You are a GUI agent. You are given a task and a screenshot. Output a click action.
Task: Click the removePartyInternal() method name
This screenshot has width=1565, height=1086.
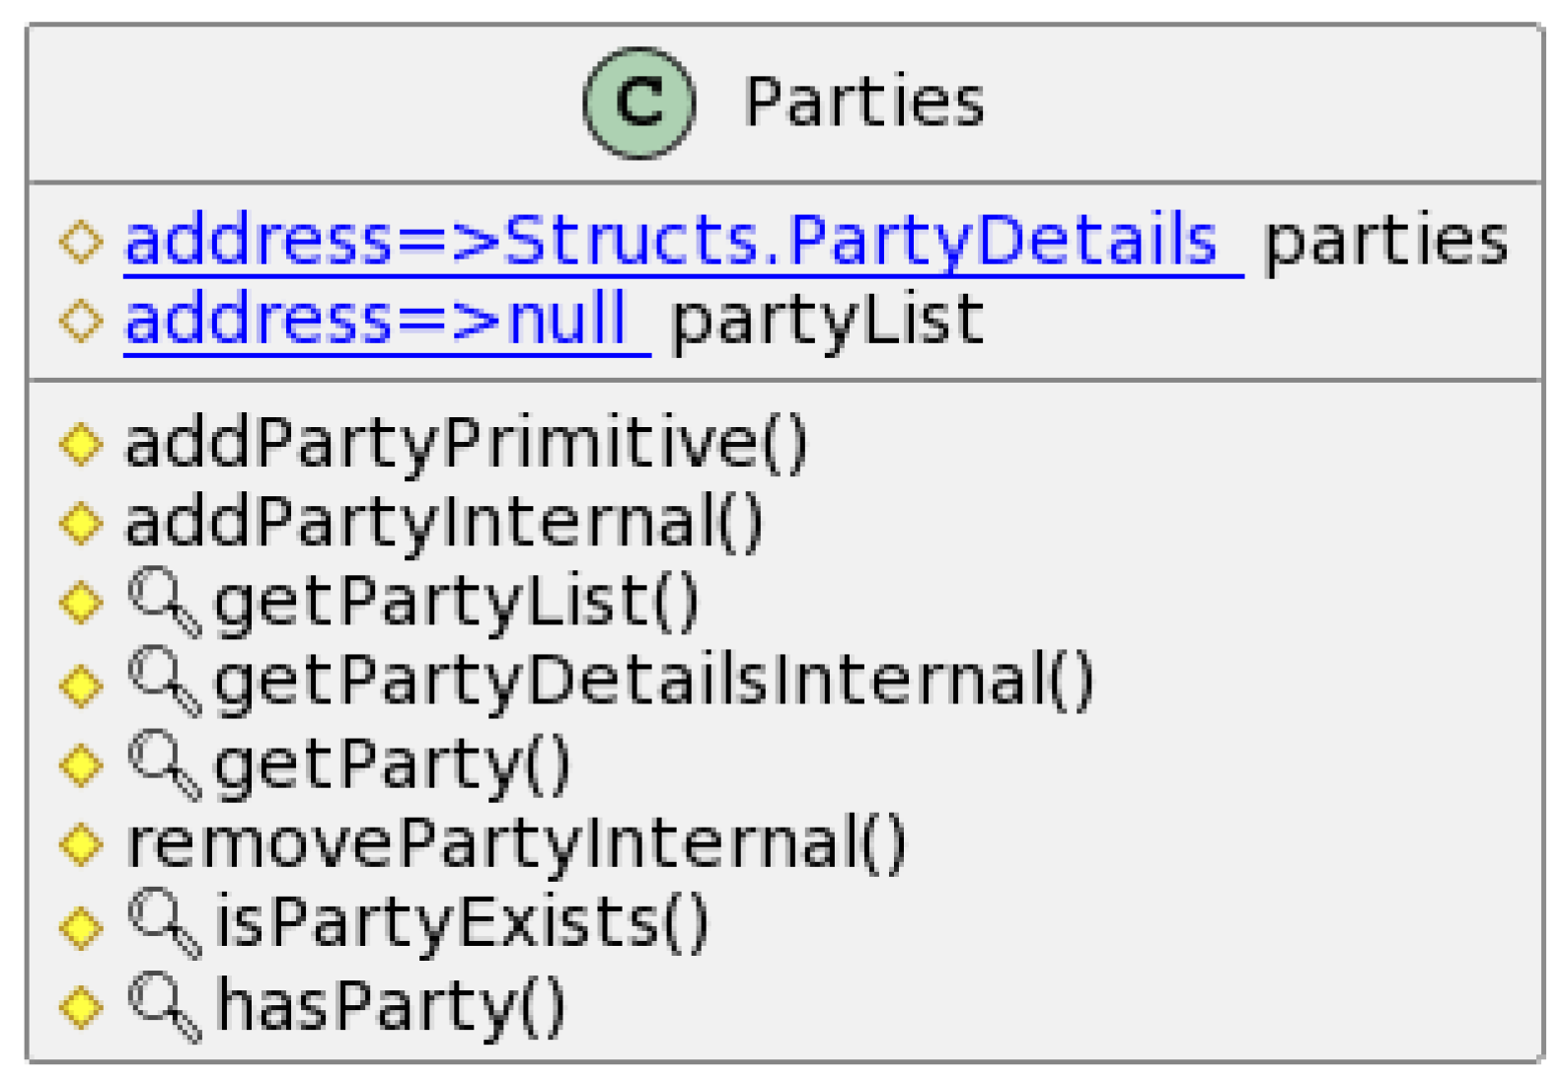click(516, 844)
